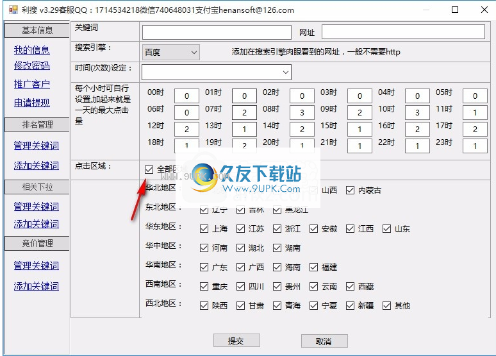Uncheck the 内蒙古 checkbox

350,190
